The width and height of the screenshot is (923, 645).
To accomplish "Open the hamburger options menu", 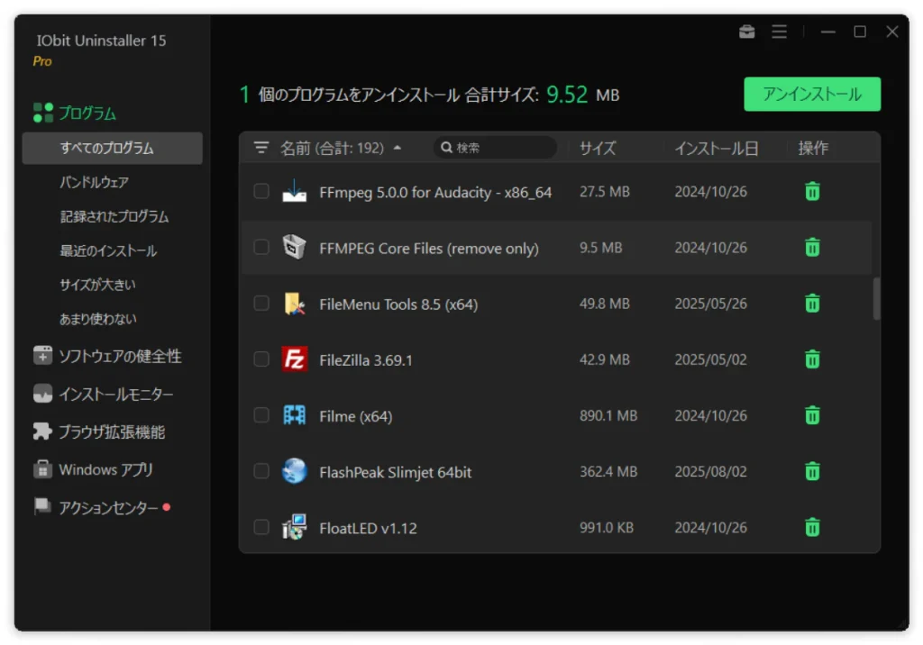I will pos(780,32).
